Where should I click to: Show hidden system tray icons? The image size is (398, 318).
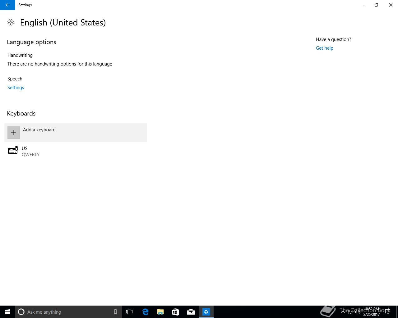343,312
